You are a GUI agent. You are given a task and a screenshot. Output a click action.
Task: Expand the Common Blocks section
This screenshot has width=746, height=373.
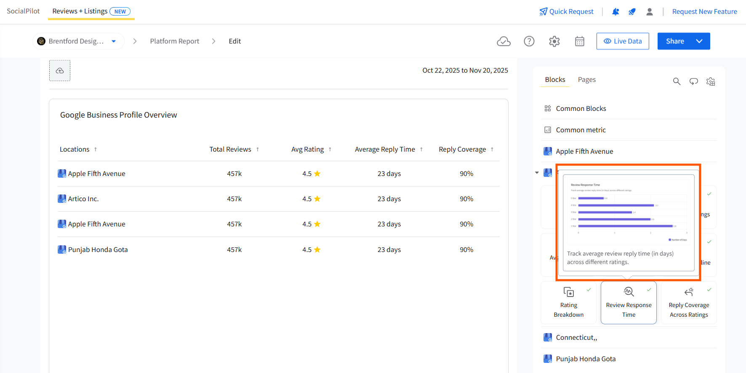pyautogui.click(x=629, y=108)
